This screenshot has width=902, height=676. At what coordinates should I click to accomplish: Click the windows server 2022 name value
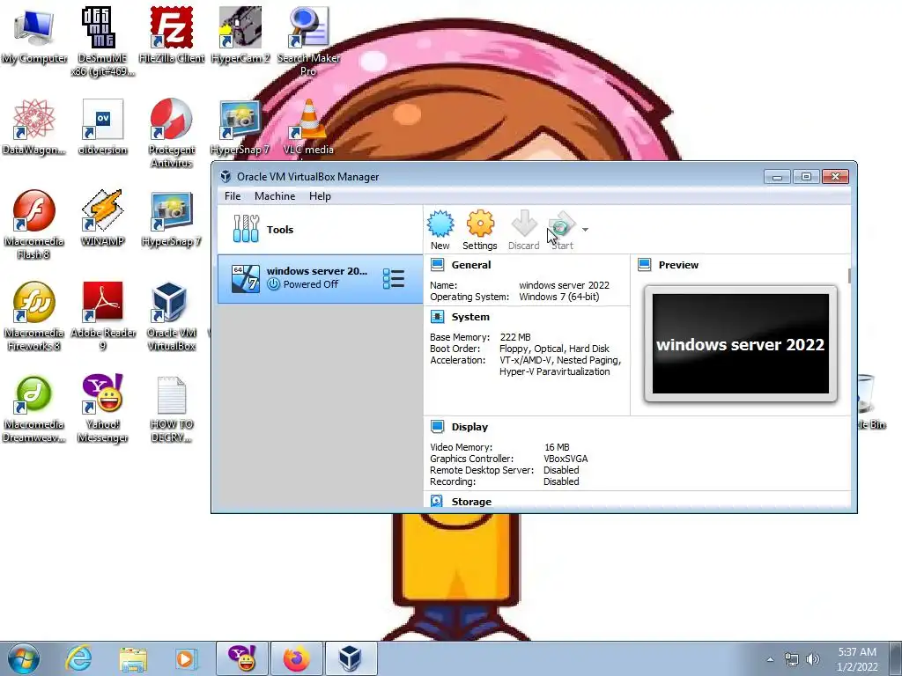(x=564, y=285)
